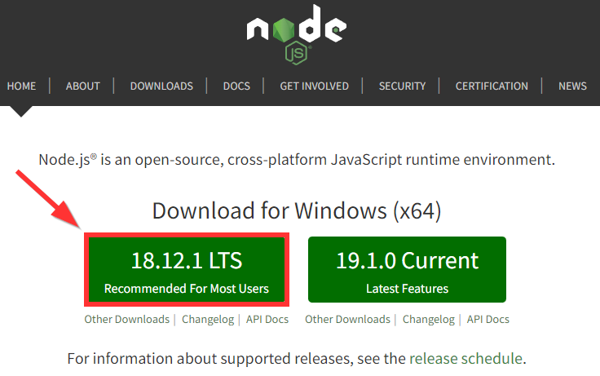
Task: Navigate to DOCS
Action: click(236, 86)
